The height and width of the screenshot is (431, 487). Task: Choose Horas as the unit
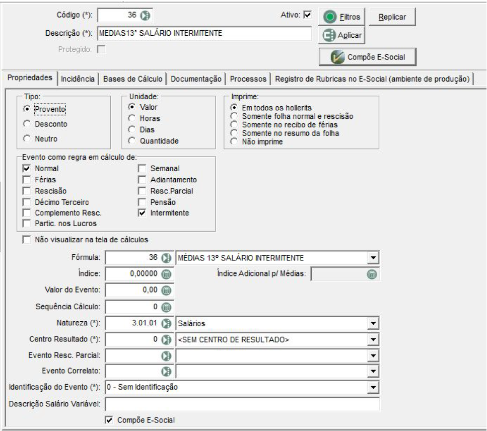[132, 118]
